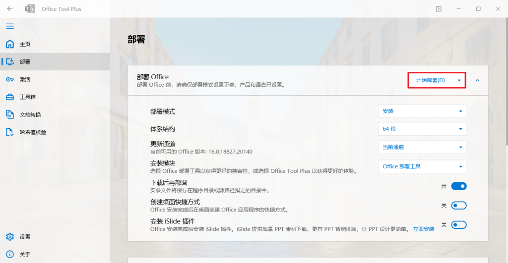Click the 立即安装 link
Screen dimensions: 508x263
[x=424, y=229]
